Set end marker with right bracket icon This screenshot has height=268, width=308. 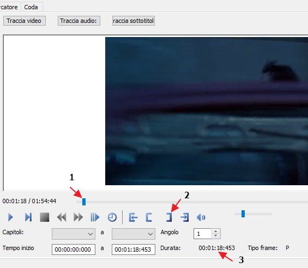[169, 217]
